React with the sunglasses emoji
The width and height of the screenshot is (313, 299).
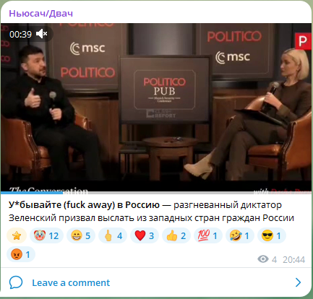(x=272, y=235)
